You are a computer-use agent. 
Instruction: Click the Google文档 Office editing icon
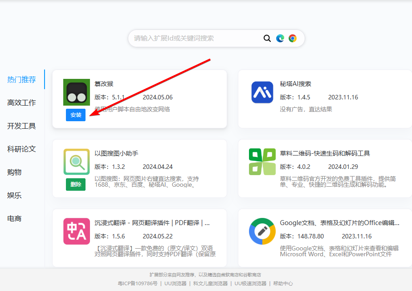pos(262,231)
